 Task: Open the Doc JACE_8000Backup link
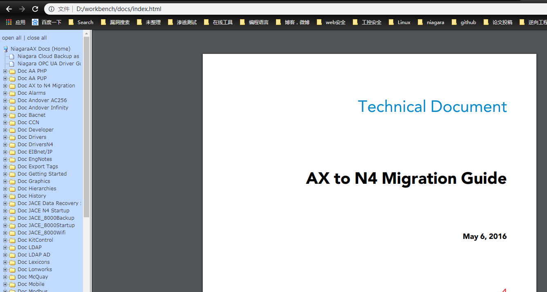(x=46, y=218)
